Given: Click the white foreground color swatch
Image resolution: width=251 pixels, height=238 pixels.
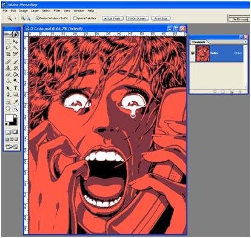Looking at the screenshot, I should [x=9, y=118].
